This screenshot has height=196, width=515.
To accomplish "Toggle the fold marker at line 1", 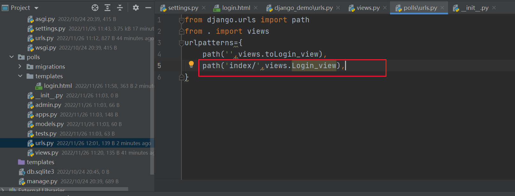I will coord(181,20).
